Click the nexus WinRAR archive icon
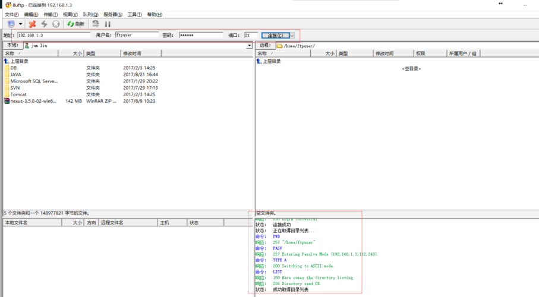Viewport: 539px width, 297px height. pos(7,101)
